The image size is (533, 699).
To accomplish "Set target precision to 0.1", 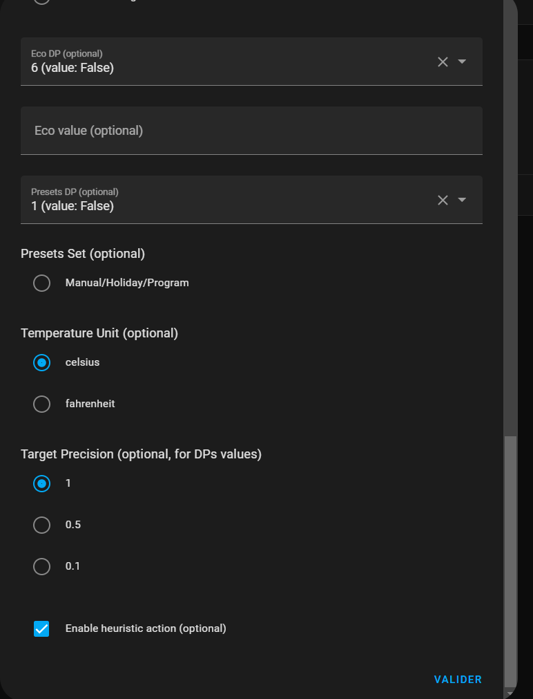I will (x=42, y=566).
